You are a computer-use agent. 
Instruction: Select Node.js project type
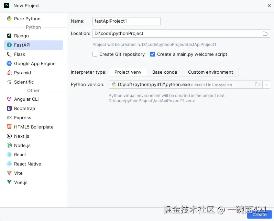point(34,145)
